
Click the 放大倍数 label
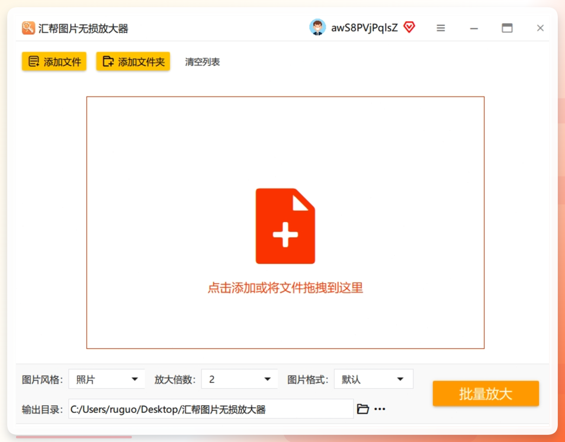[x=175, y=380]
